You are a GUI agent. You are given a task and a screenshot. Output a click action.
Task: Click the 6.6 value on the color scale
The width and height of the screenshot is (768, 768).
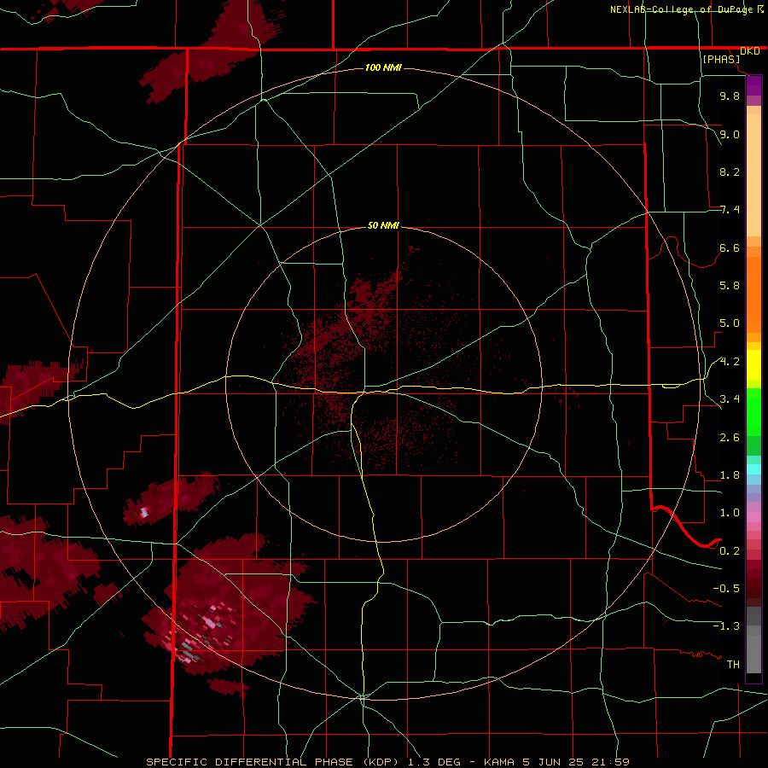(x=730, y=247)
